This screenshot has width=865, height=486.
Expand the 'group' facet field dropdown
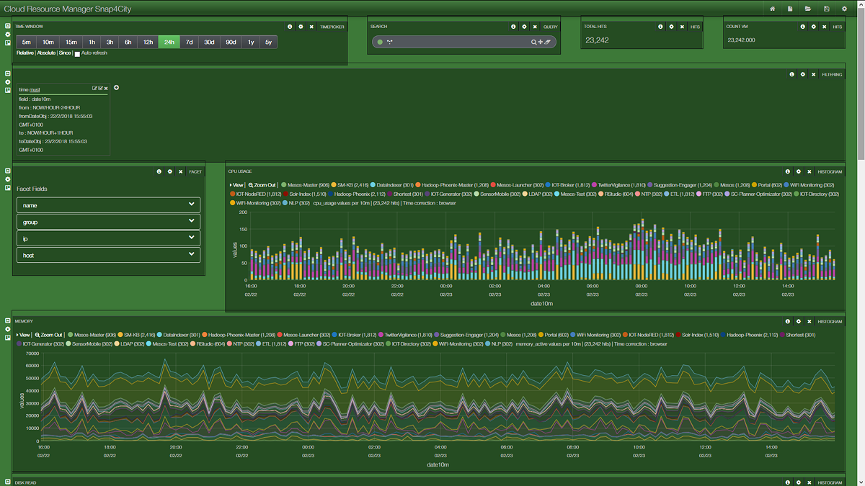pyautogui.click(x=191, y=222)
